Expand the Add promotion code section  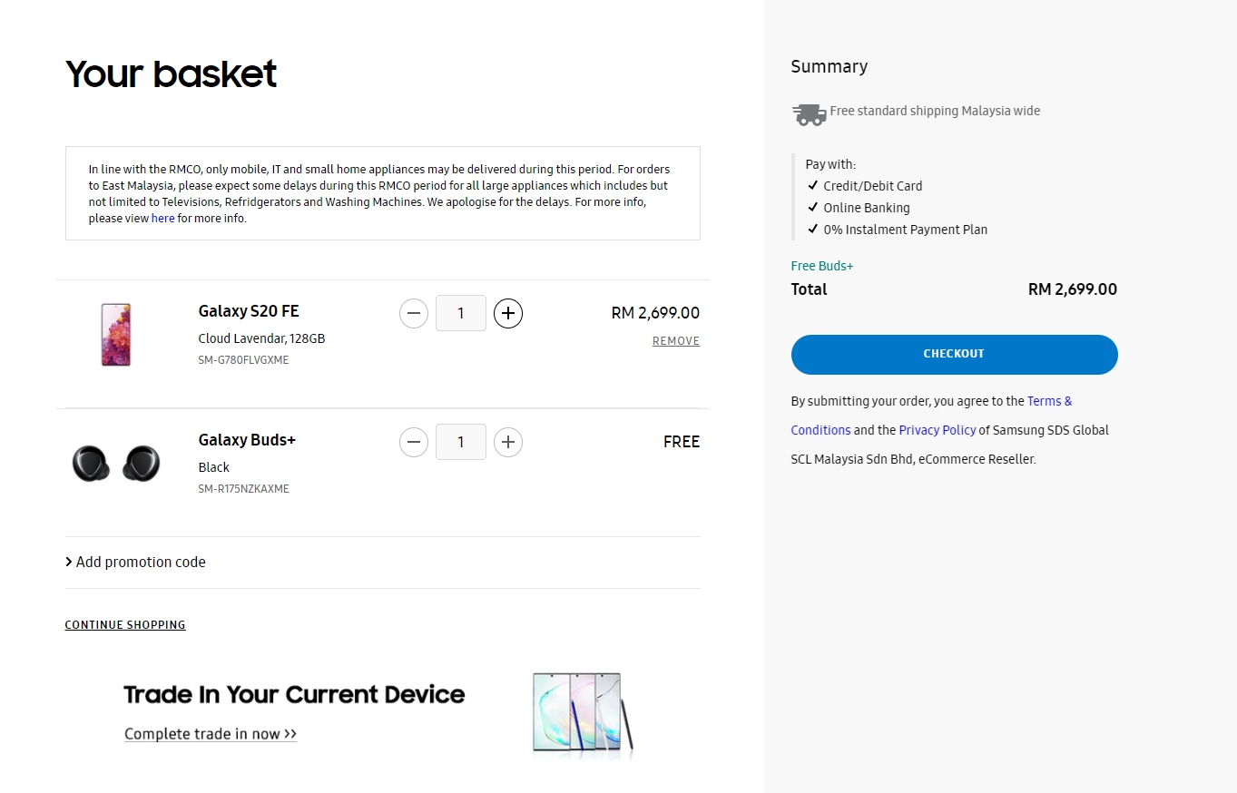coord(136,563)
